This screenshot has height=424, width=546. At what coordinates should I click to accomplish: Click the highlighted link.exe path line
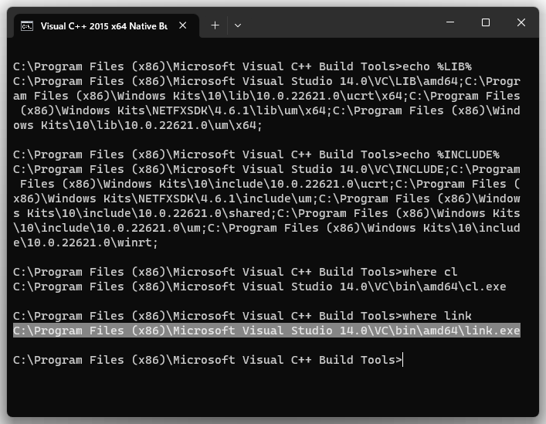(x=266, y=331)
